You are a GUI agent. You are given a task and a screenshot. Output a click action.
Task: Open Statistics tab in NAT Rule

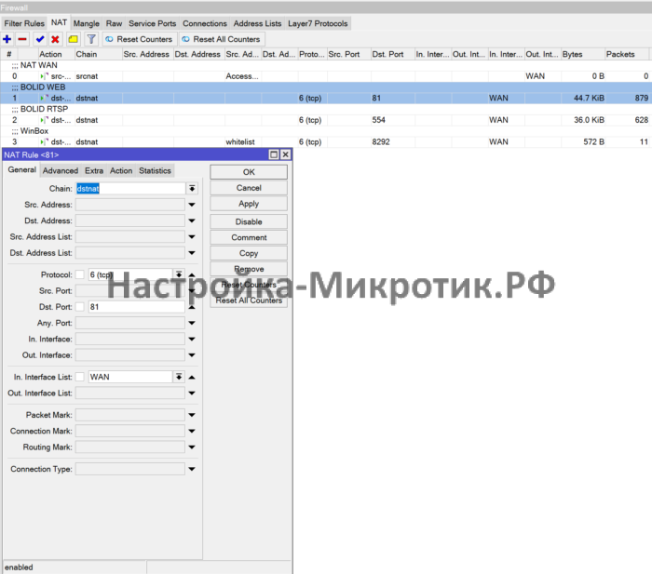click(x=155, y=170)
